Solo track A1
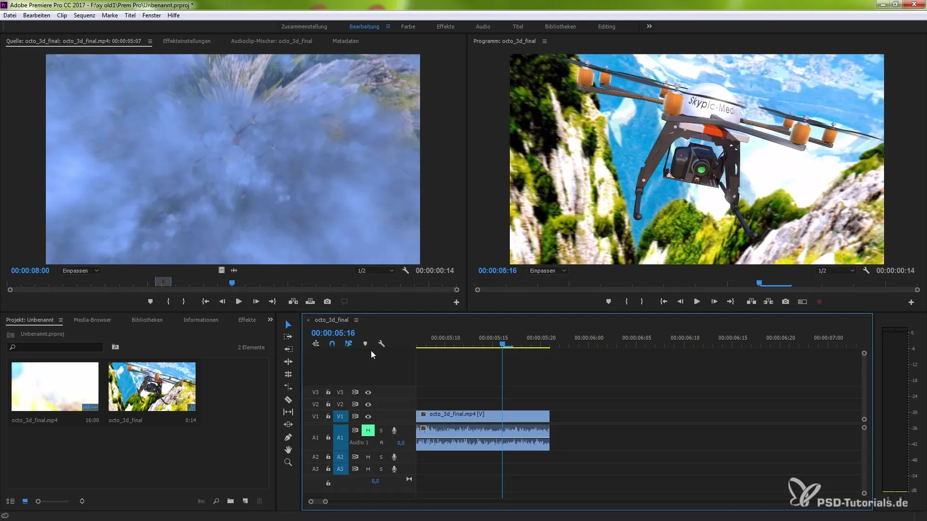 coord(381,430)
